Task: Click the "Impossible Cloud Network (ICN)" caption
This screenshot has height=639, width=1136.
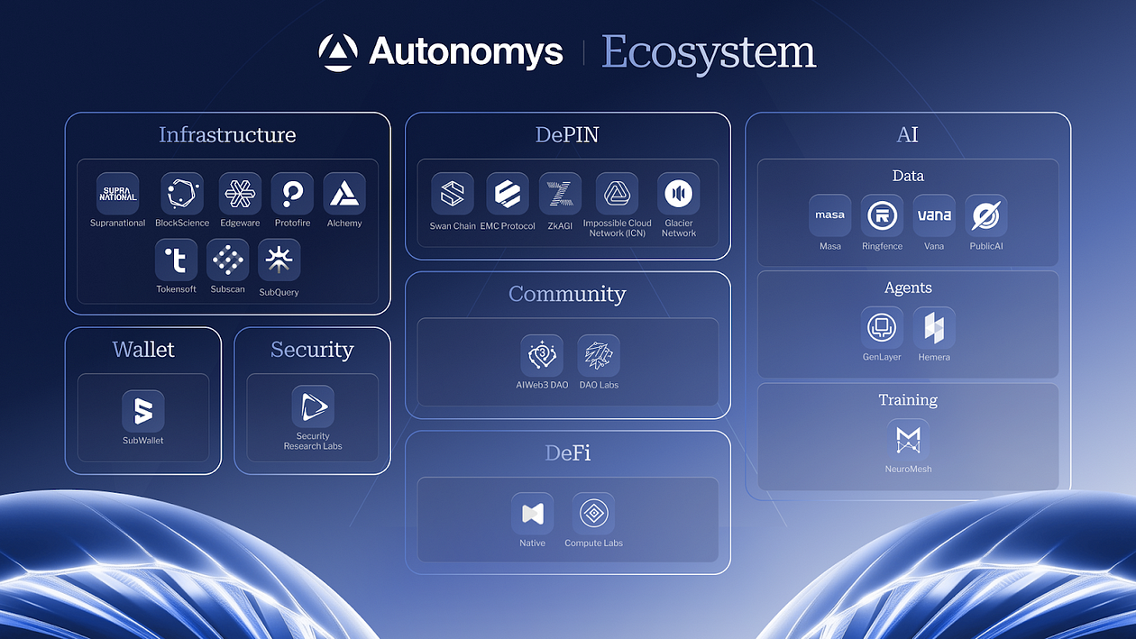Action: [x=617, y=228]
